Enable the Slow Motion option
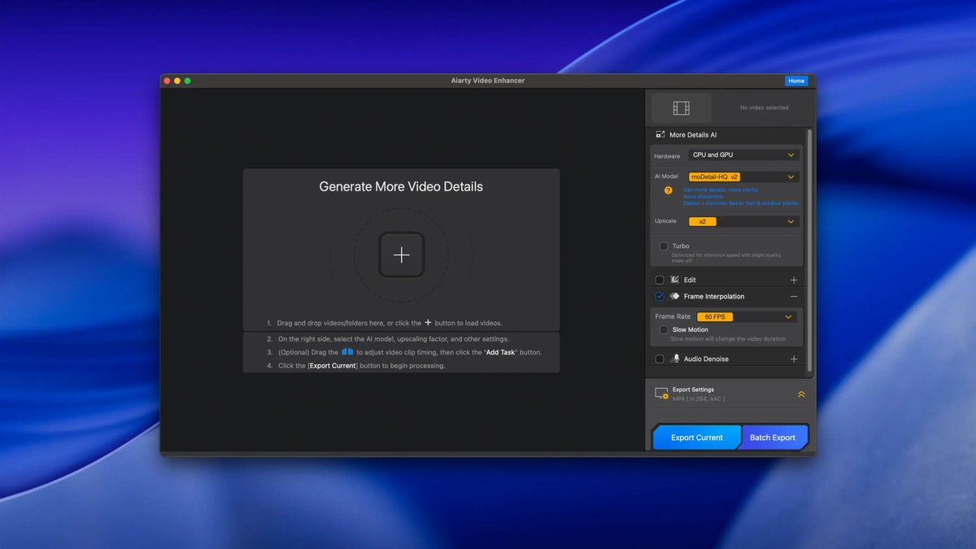 (x=662, y=330)
